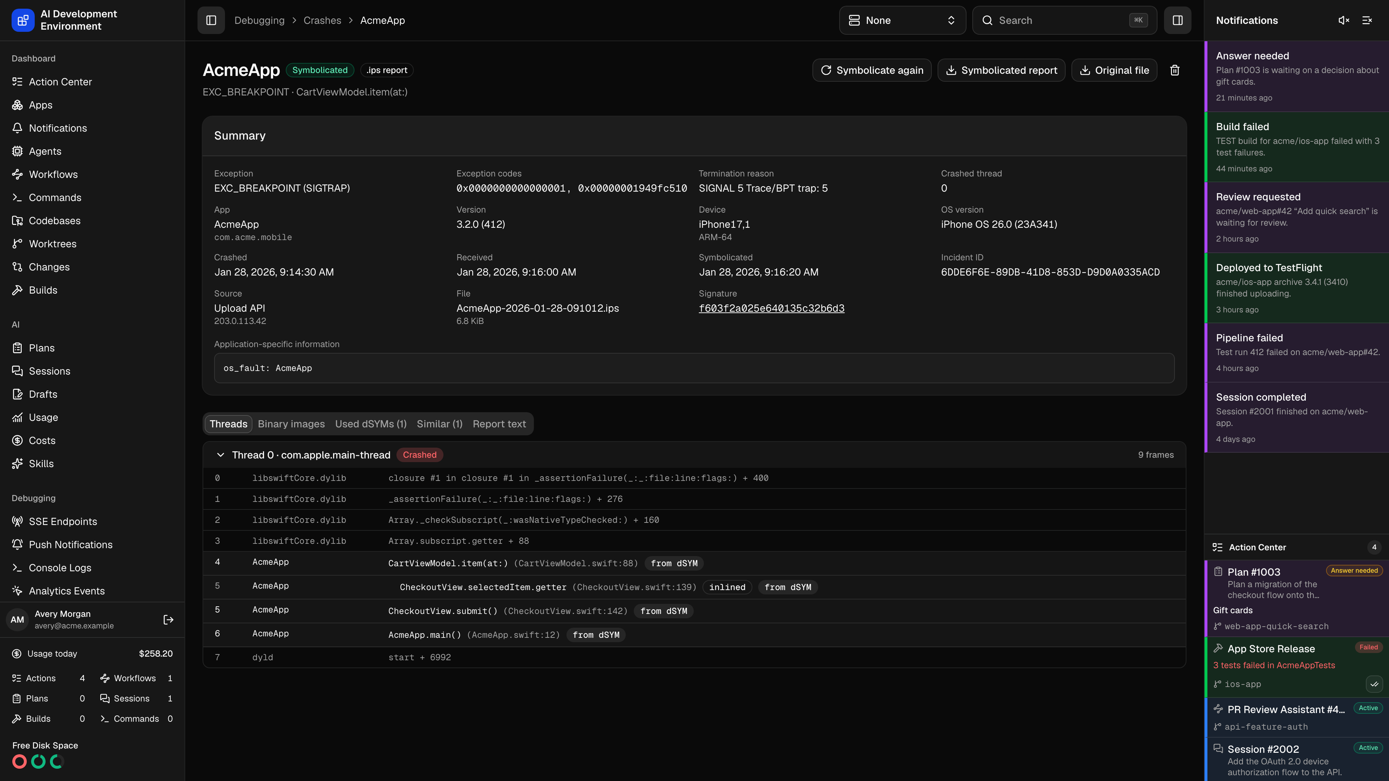Click the red disk space ring
The height and width of the screenshot is (781, 1389).
coord(20,761)
